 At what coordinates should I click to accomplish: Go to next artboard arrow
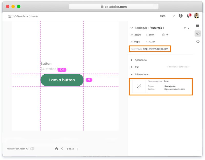point(78,148)
